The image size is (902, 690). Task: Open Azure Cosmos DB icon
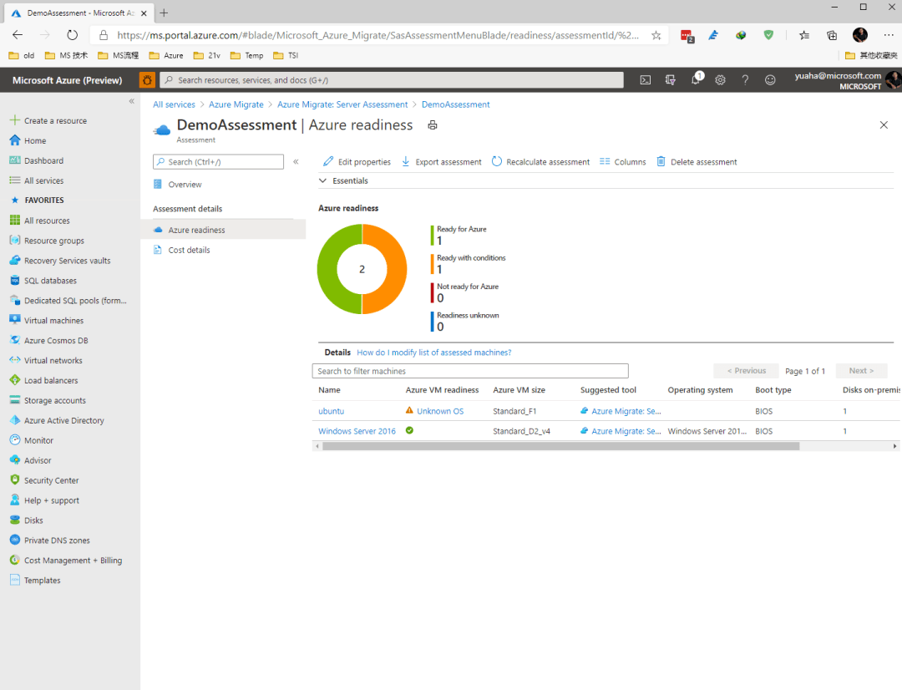point(15,340)
